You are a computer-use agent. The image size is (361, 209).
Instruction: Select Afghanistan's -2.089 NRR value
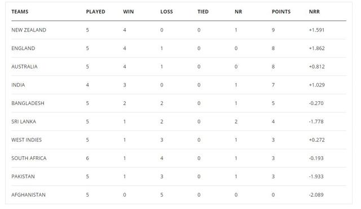click(316, 195)
